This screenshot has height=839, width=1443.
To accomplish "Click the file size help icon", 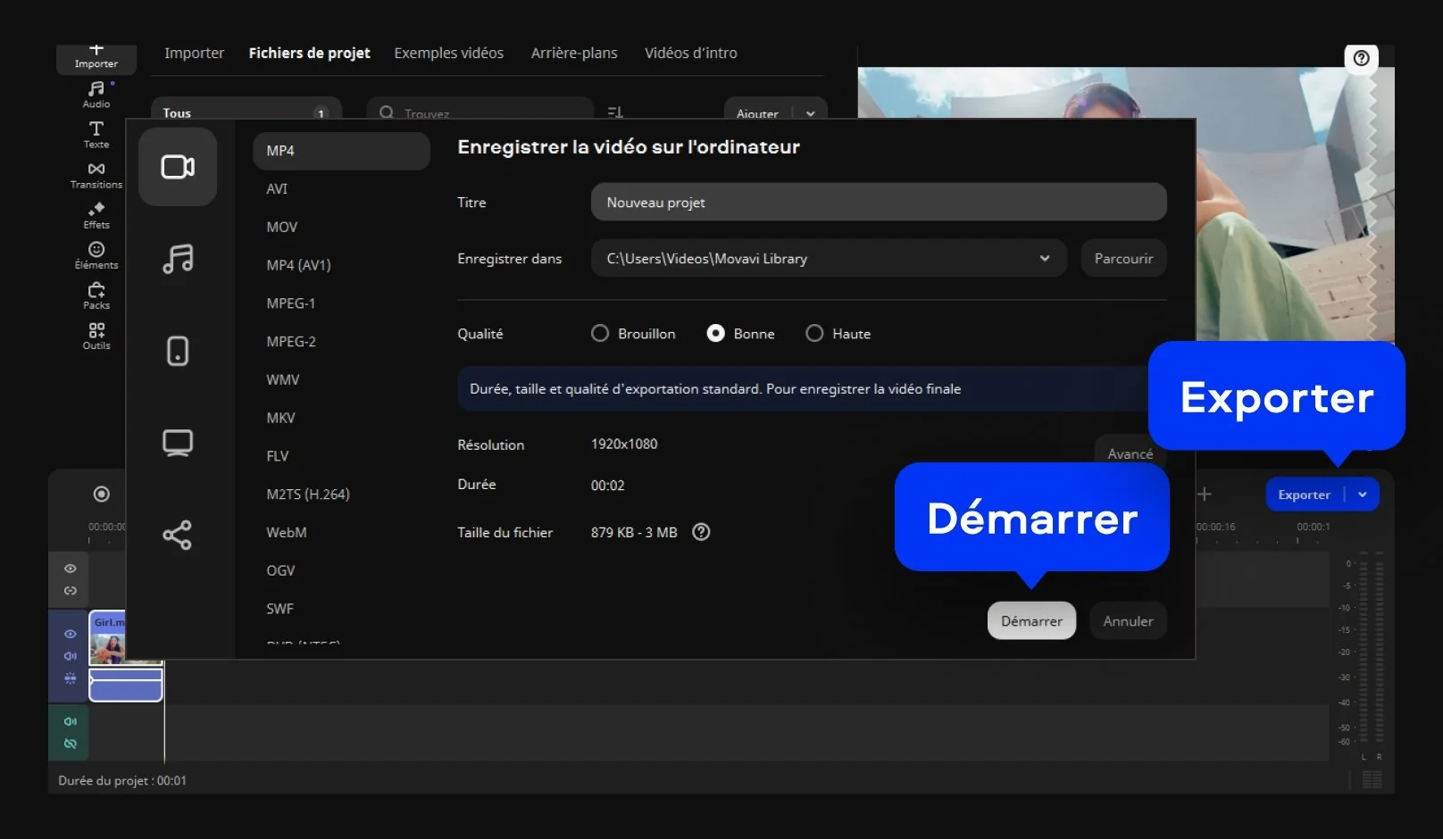I will coord(702,532).
